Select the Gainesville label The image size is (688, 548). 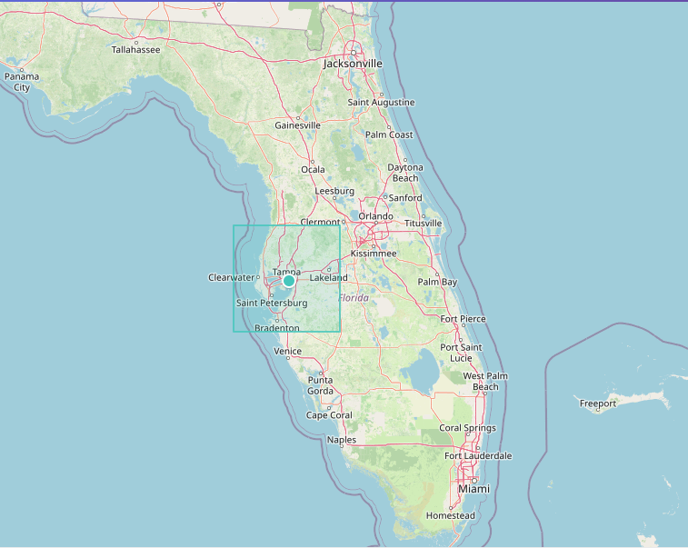[297, 125]
